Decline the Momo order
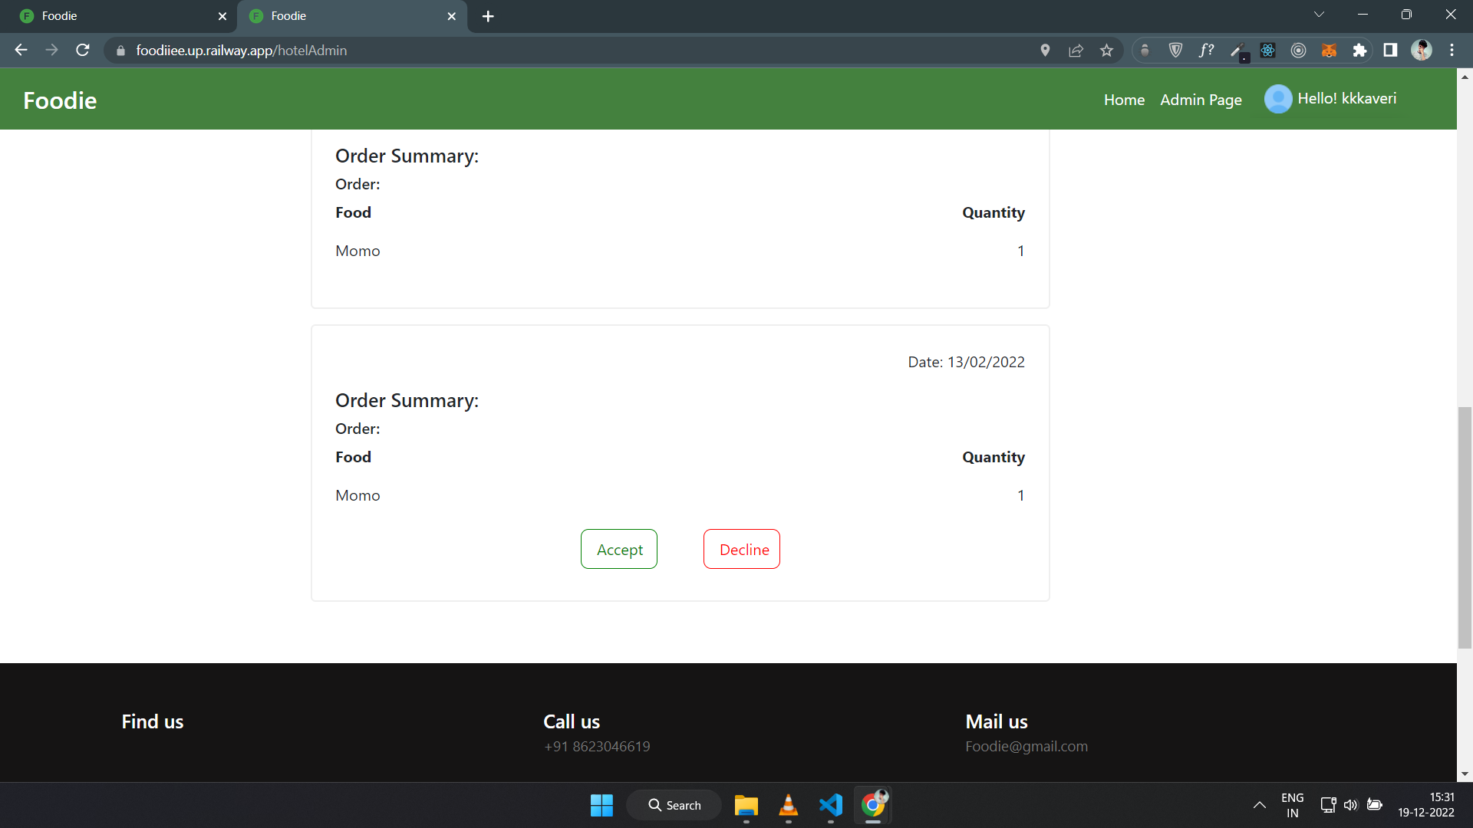Screen dimensions: 1473x828 point(742,549)
